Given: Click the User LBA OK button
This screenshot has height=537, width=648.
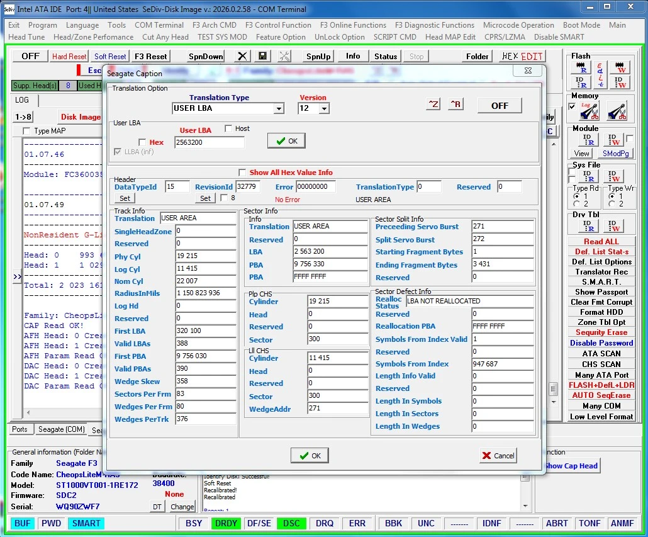Looking at the screenshot, I should (x=286, y=141).
